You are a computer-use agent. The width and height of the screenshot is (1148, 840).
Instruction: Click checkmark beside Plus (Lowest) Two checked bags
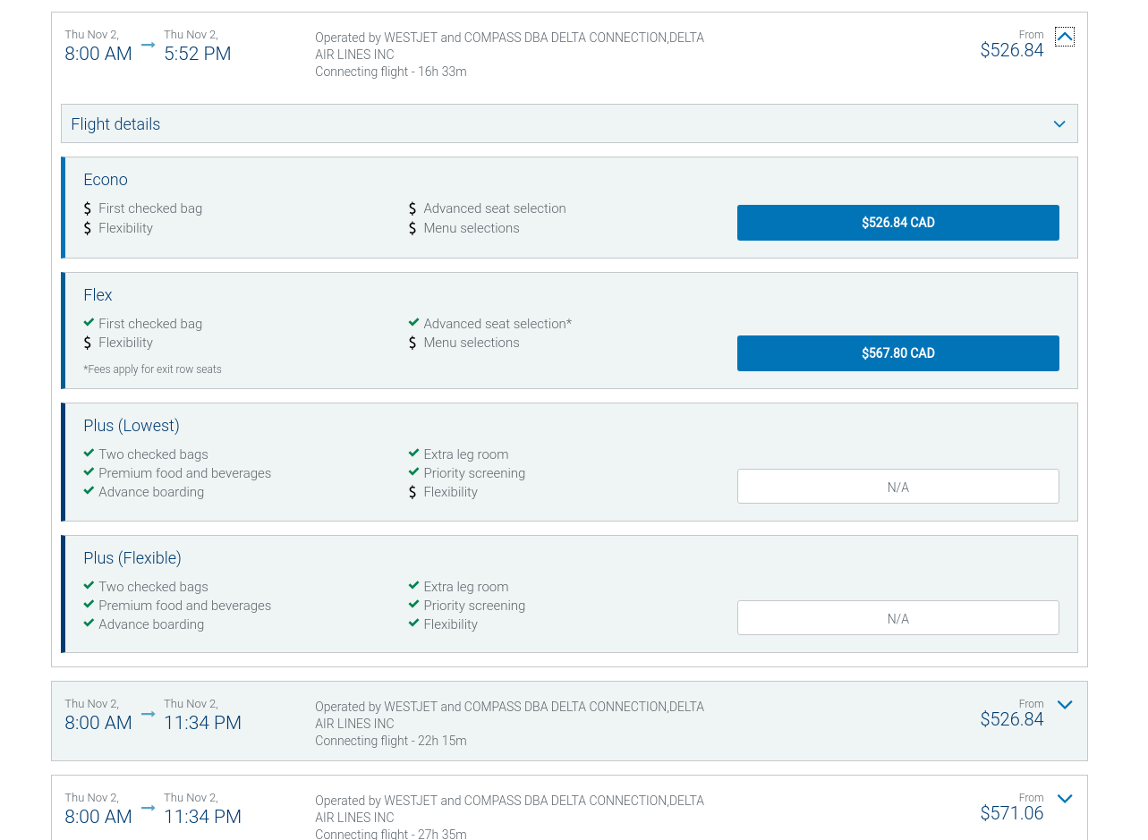pos(89,454)
